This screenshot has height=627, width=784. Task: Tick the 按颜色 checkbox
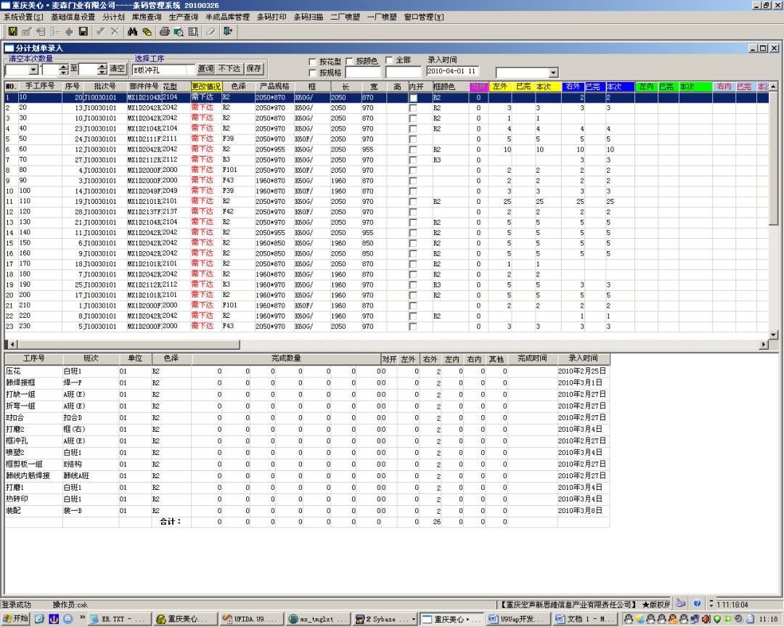(x=349, y=61)
